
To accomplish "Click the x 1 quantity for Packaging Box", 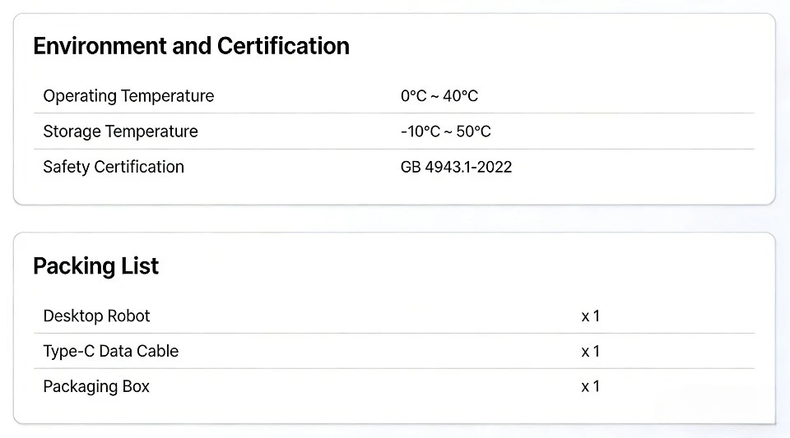I will point(591,387).
